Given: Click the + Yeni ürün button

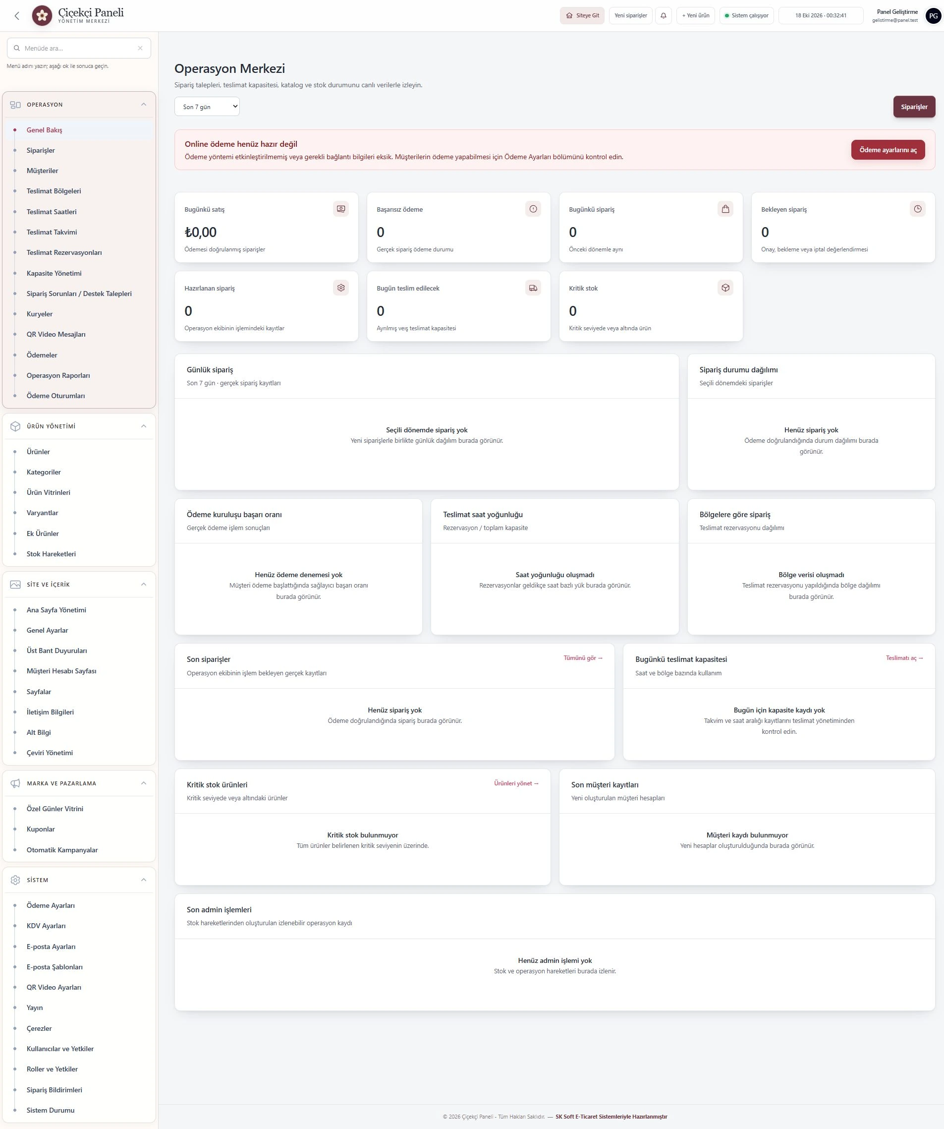Looking at the screenshot, I should 695,15.
